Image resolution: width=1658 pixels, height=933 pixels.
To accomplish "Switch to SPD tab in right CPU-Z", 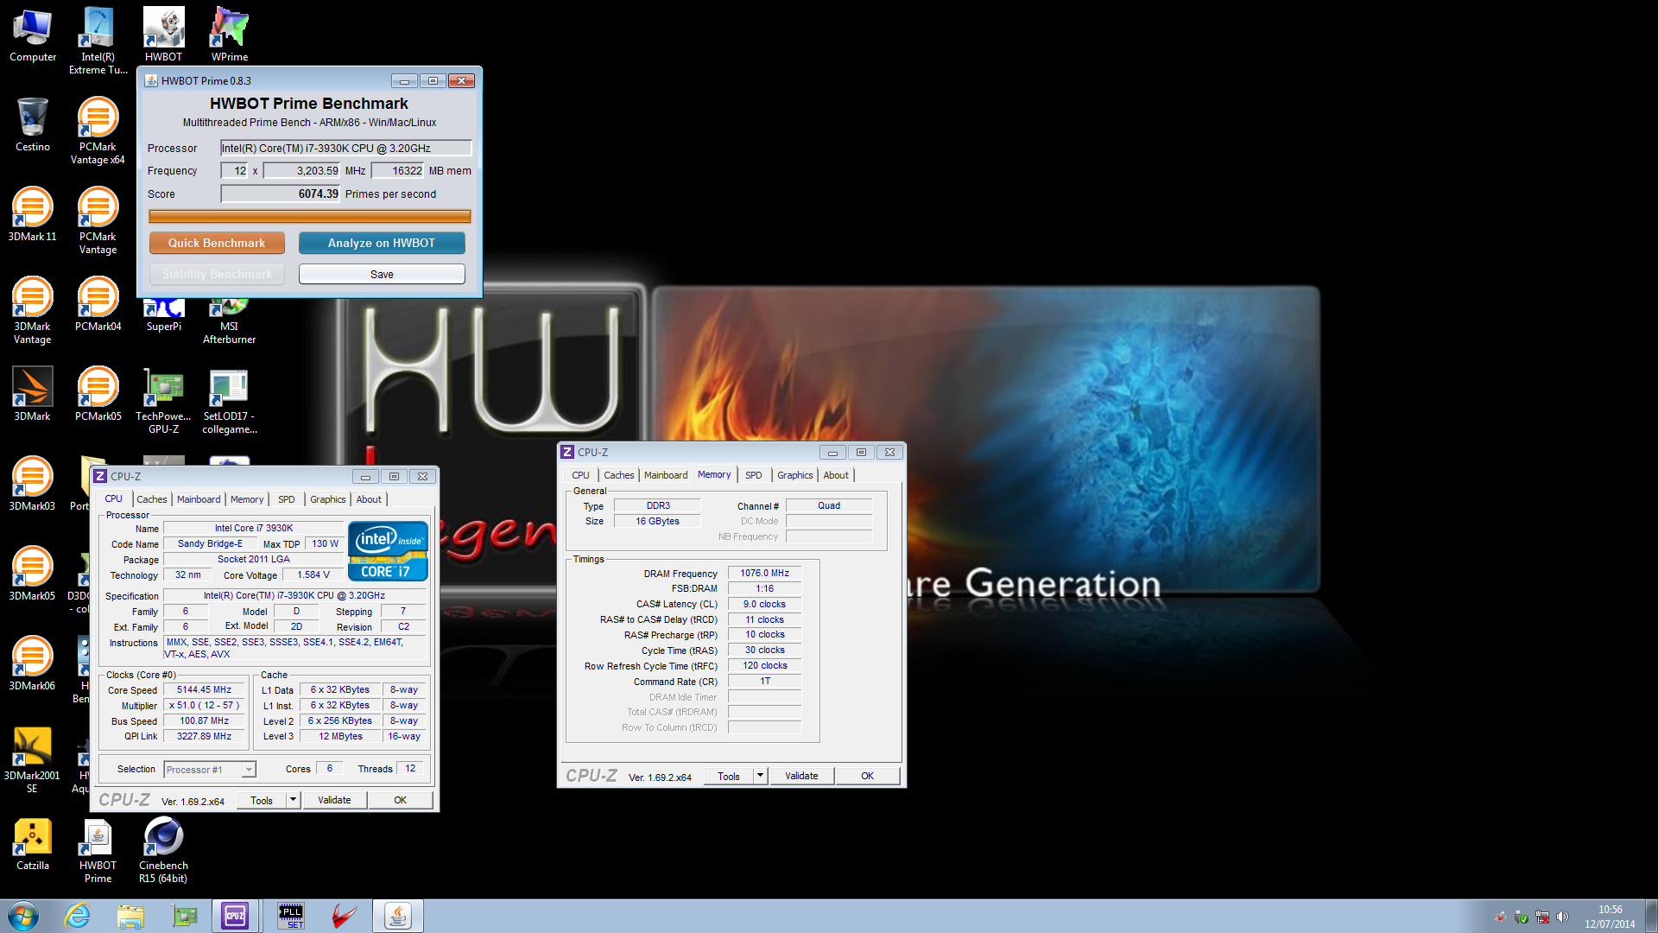I will pos(754,475).
